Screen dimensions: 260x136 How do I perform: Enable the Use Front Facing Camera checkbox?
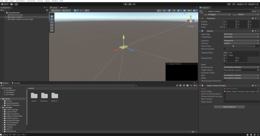[224, 94]
